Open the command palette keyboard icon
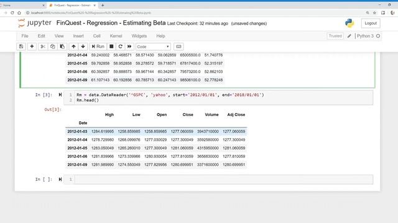Image resolution: width=398 pixels, height=223 pixels. [178, 46]
